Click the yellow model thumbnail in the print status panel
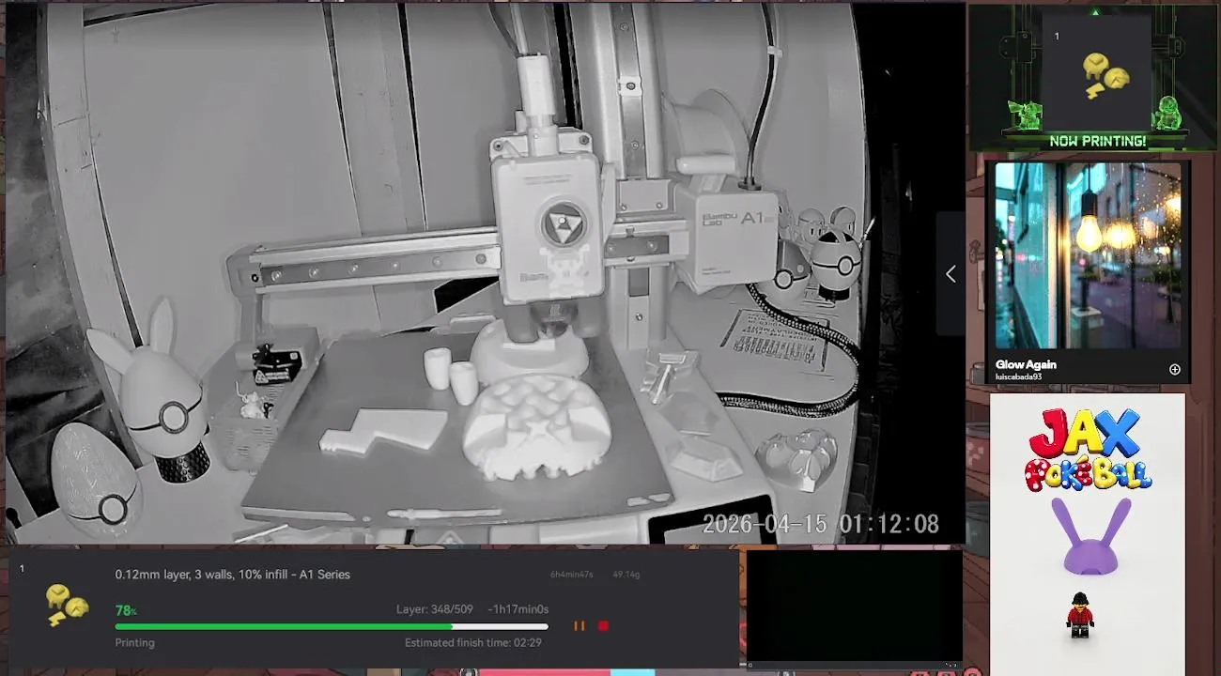This screenshot has height=676, width=1221. [x=68, y=606]
